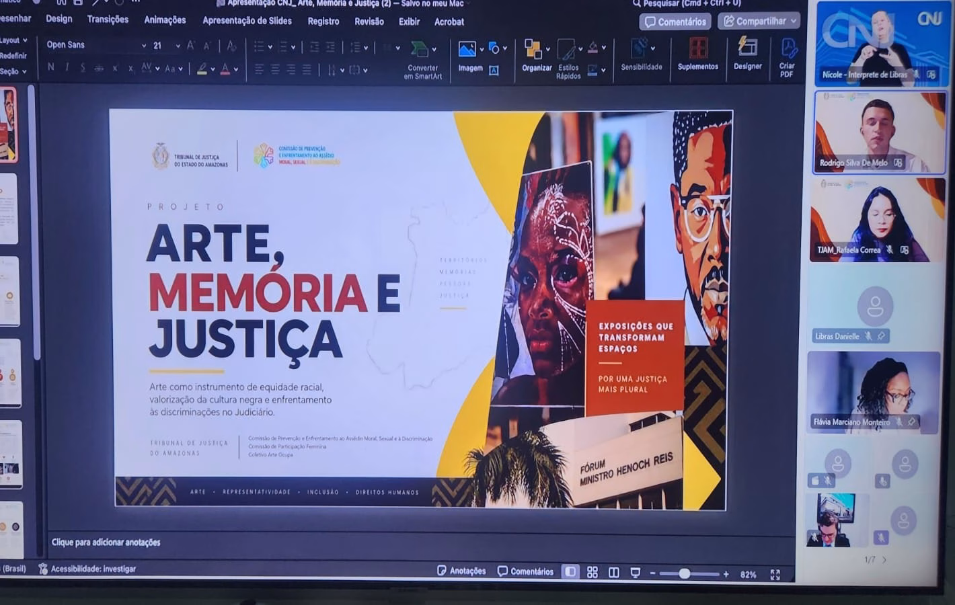The image size is (955, 605).
Task: Open Apresentação de Slides tab
Action: point(247,21)
